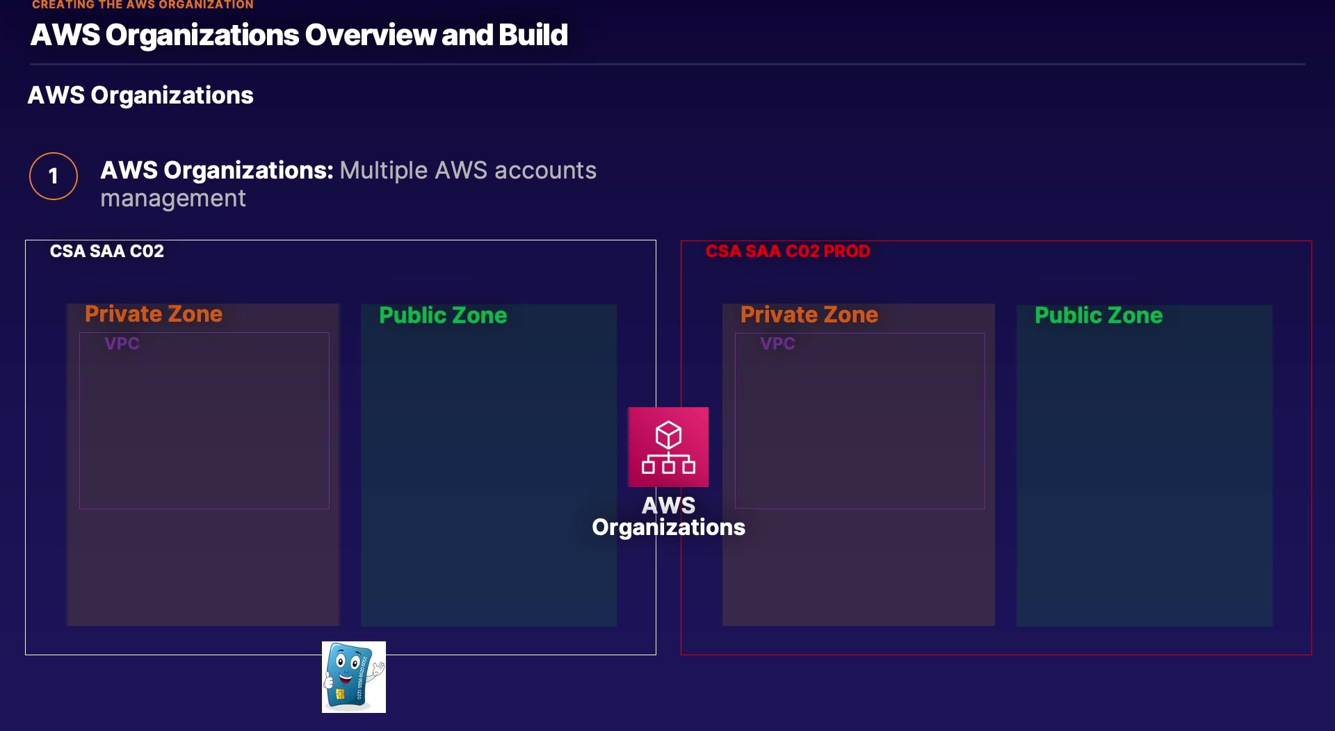Click the credit card mascot image

[353, 677]
